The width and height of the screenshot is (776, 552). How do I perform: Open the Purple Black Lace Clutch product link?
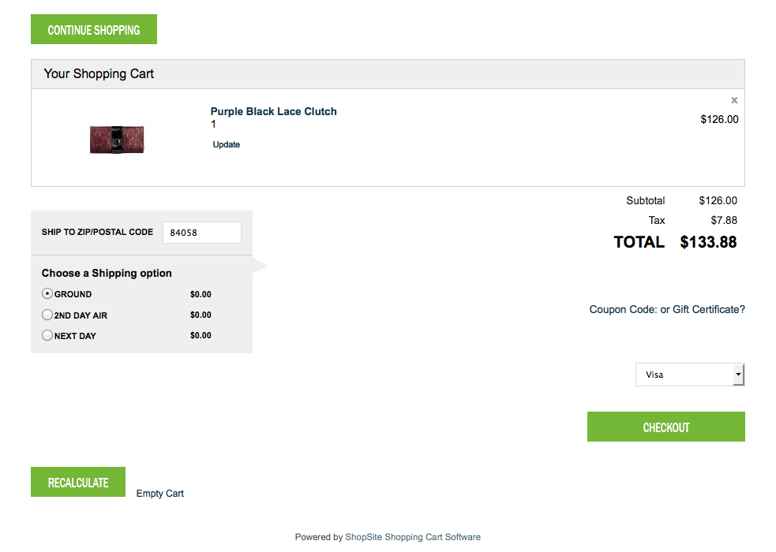[x=273, y=112]
